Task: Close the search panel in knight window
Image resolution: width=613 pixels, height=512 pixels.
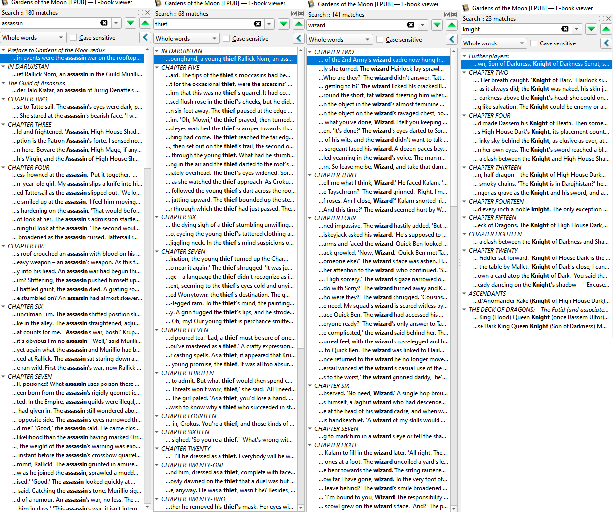Action: coord(608,19)
